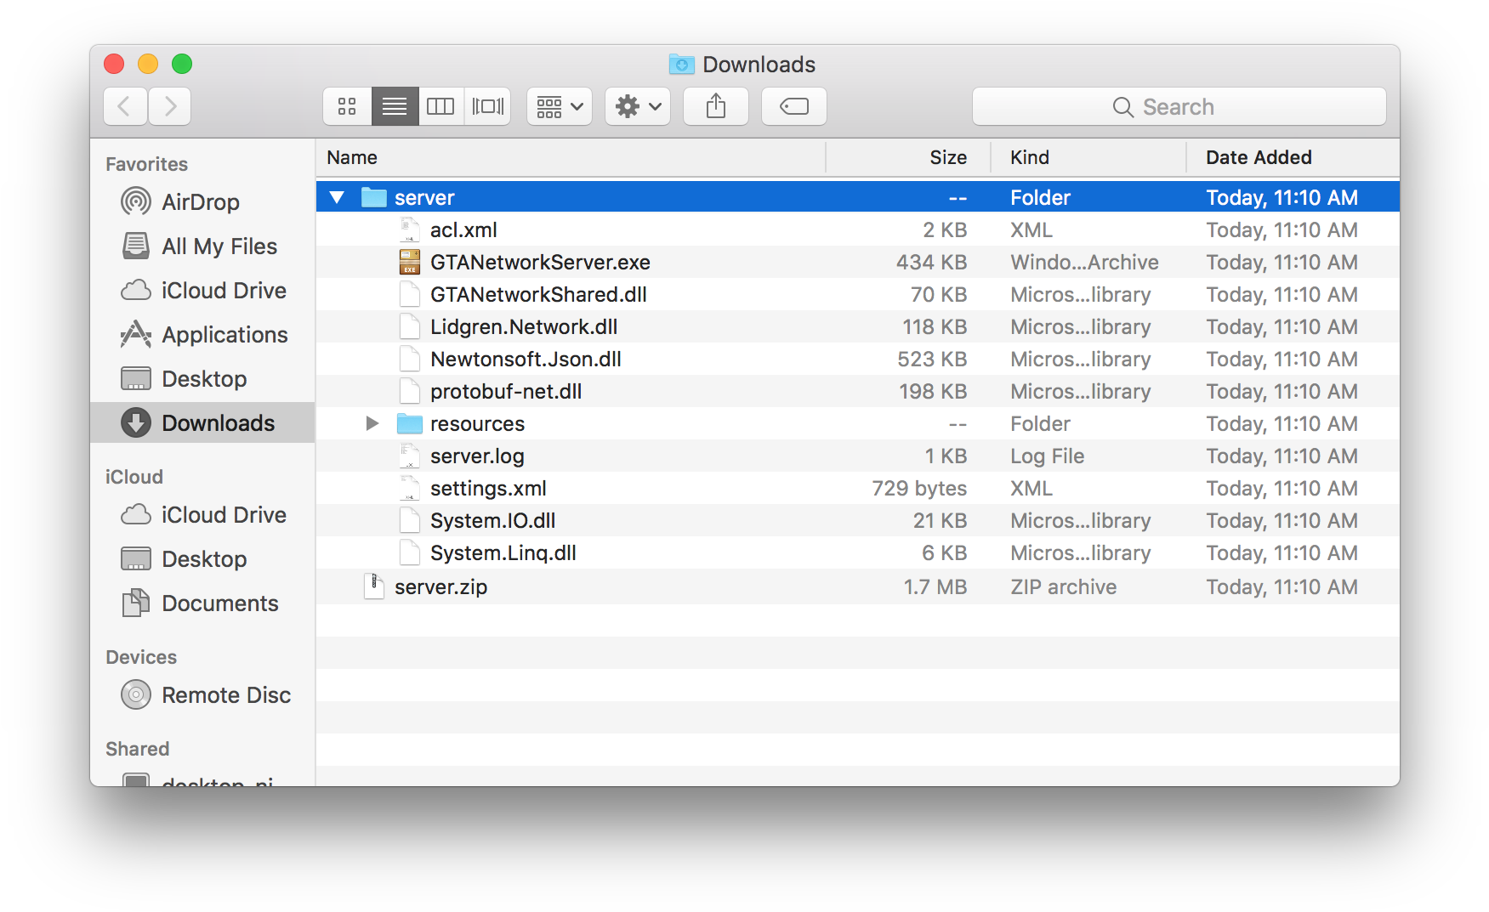Select the resources folder icon
Image resolution: width=1489 pixels, height=912 pixels.
[410, 423]
